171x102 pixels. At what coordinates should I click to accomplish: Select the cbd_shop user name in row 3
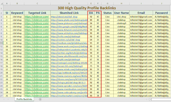[121, 17]
